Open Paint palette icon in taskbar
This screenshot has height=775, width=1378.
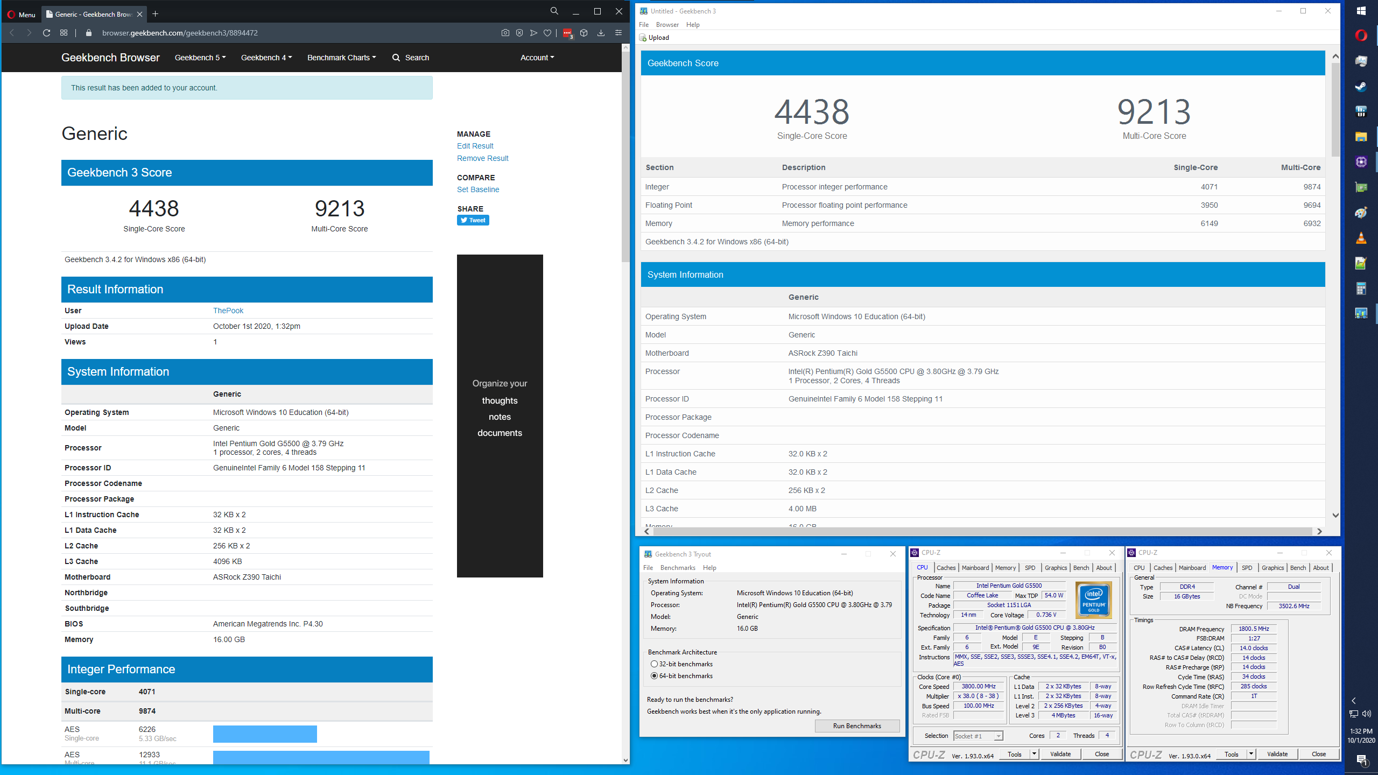click(1361, 213)
